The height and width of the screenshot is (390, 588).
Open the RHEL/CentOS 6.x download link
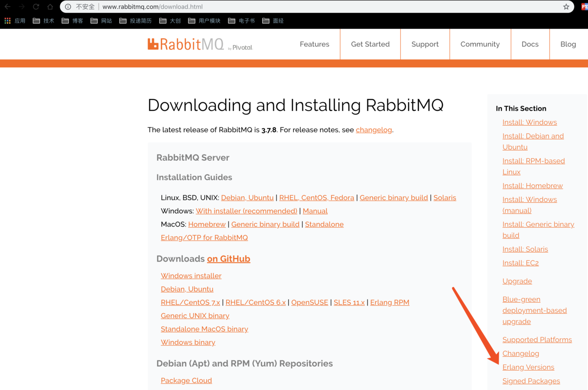[256, 302]
